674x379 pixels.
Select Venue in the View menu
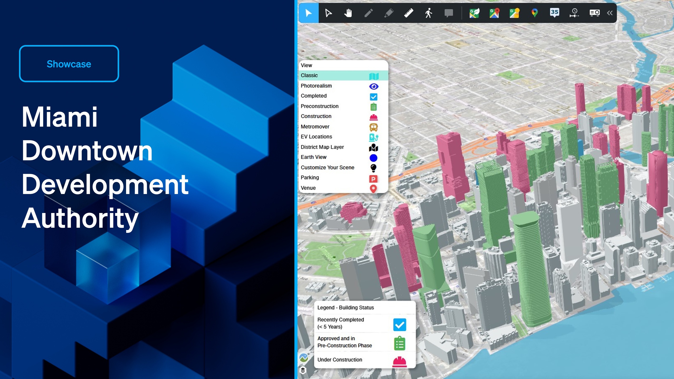click(x=343, y=188)
